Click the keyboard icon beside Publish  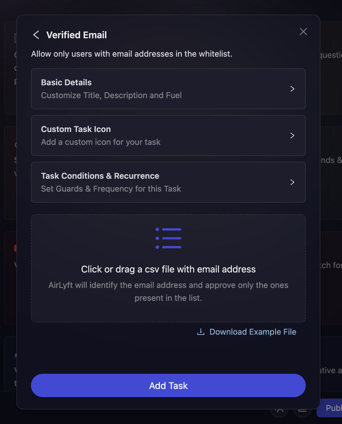[303, 410]
